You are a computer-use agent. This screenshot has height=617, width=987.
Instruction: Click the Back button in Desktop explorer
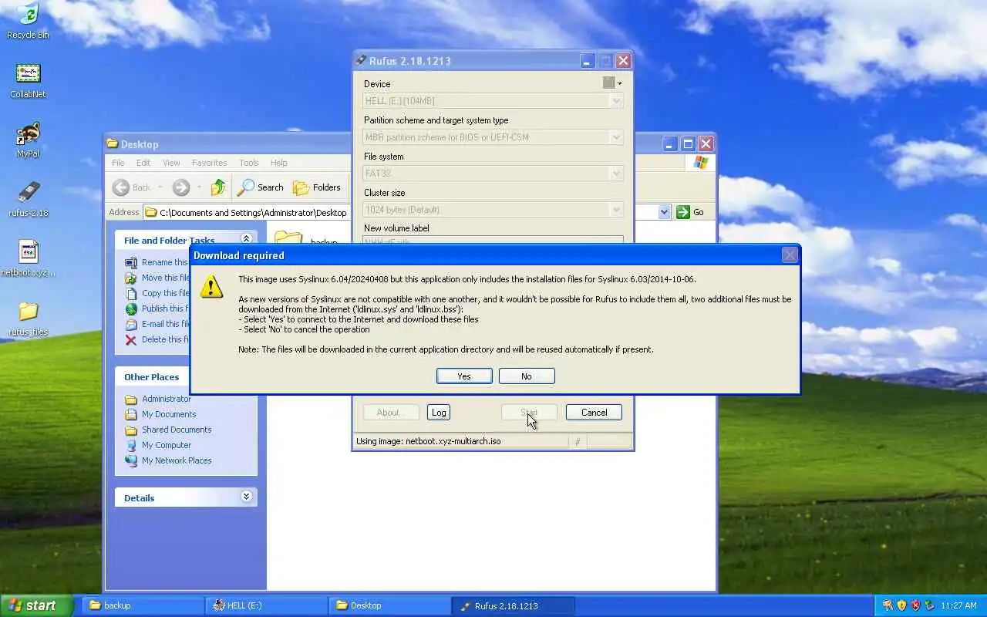[132, 187]
